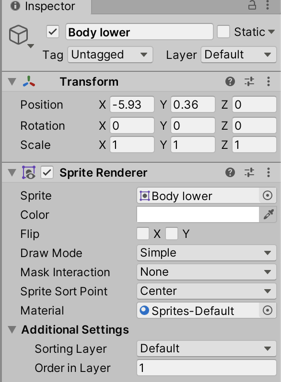Disable the Sprite Renderer component checkbox

click(47, 172)
